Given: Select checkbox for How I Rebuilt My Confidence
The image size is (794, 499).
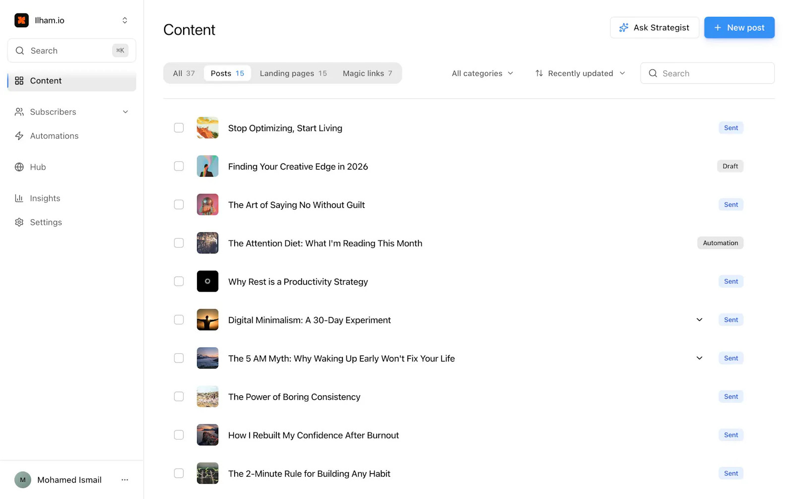Looking at the screenshot, I should tap(179, 435).
